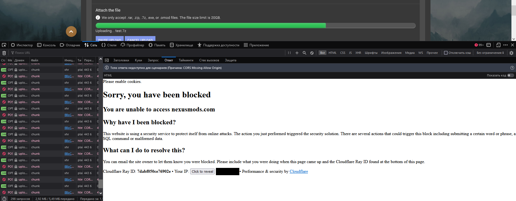
Task: Toggle the Шрифты fonts filter
Action: 371,53
